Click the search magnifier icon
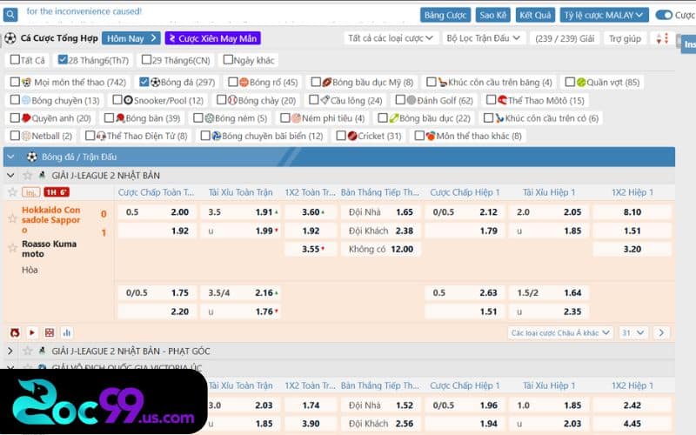 (10, 14)
